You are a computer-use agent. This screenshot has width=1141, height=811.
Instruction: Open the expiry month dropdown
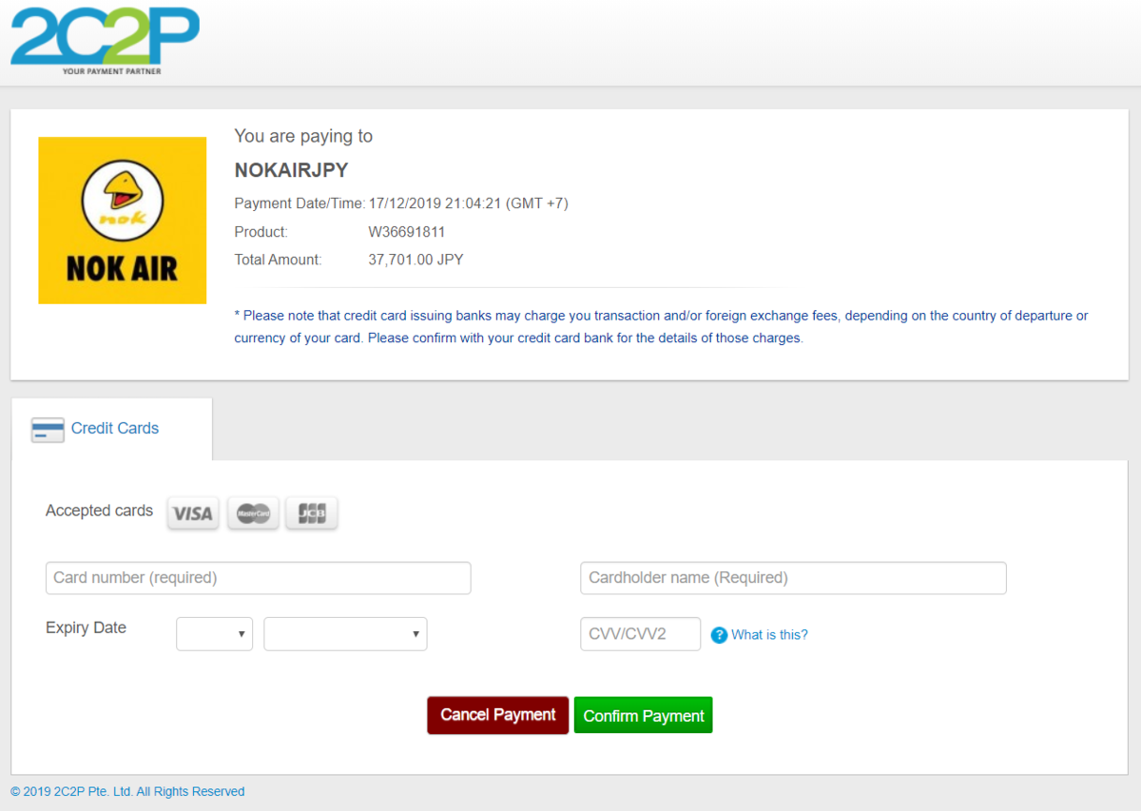point(215,634)
